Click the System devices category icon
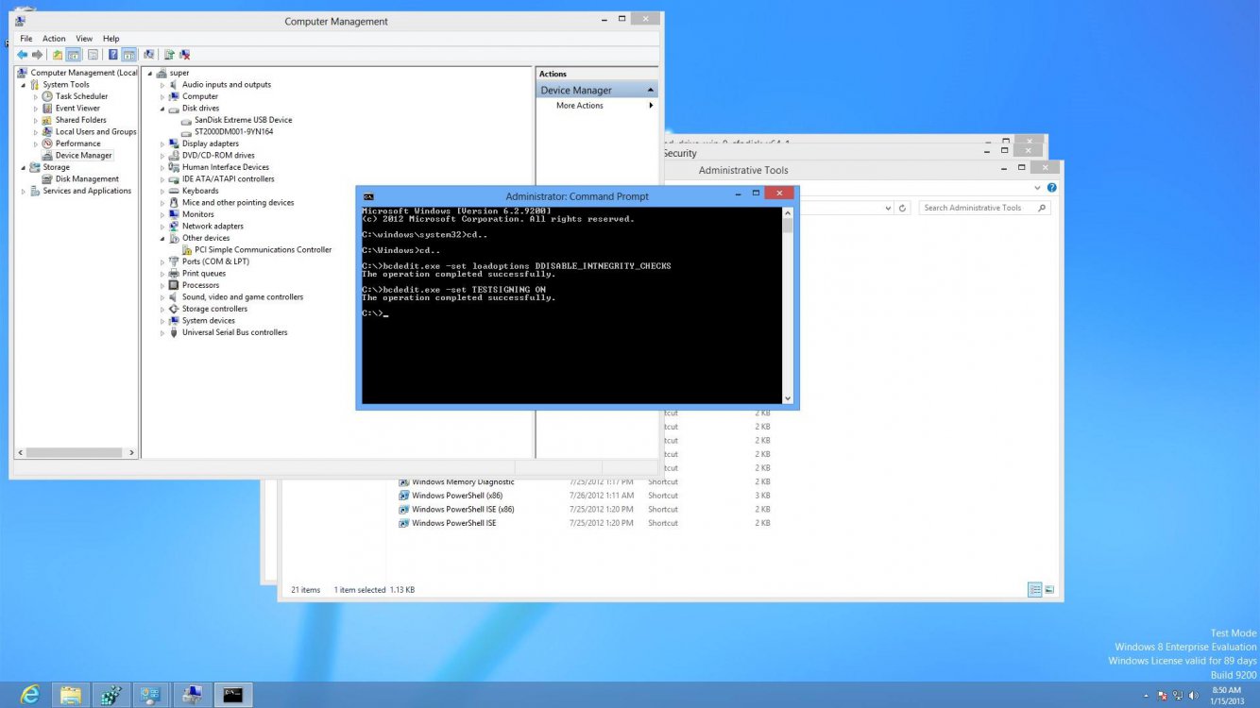The height and width of the screenshot is (708, 1260). click(174, 320)
